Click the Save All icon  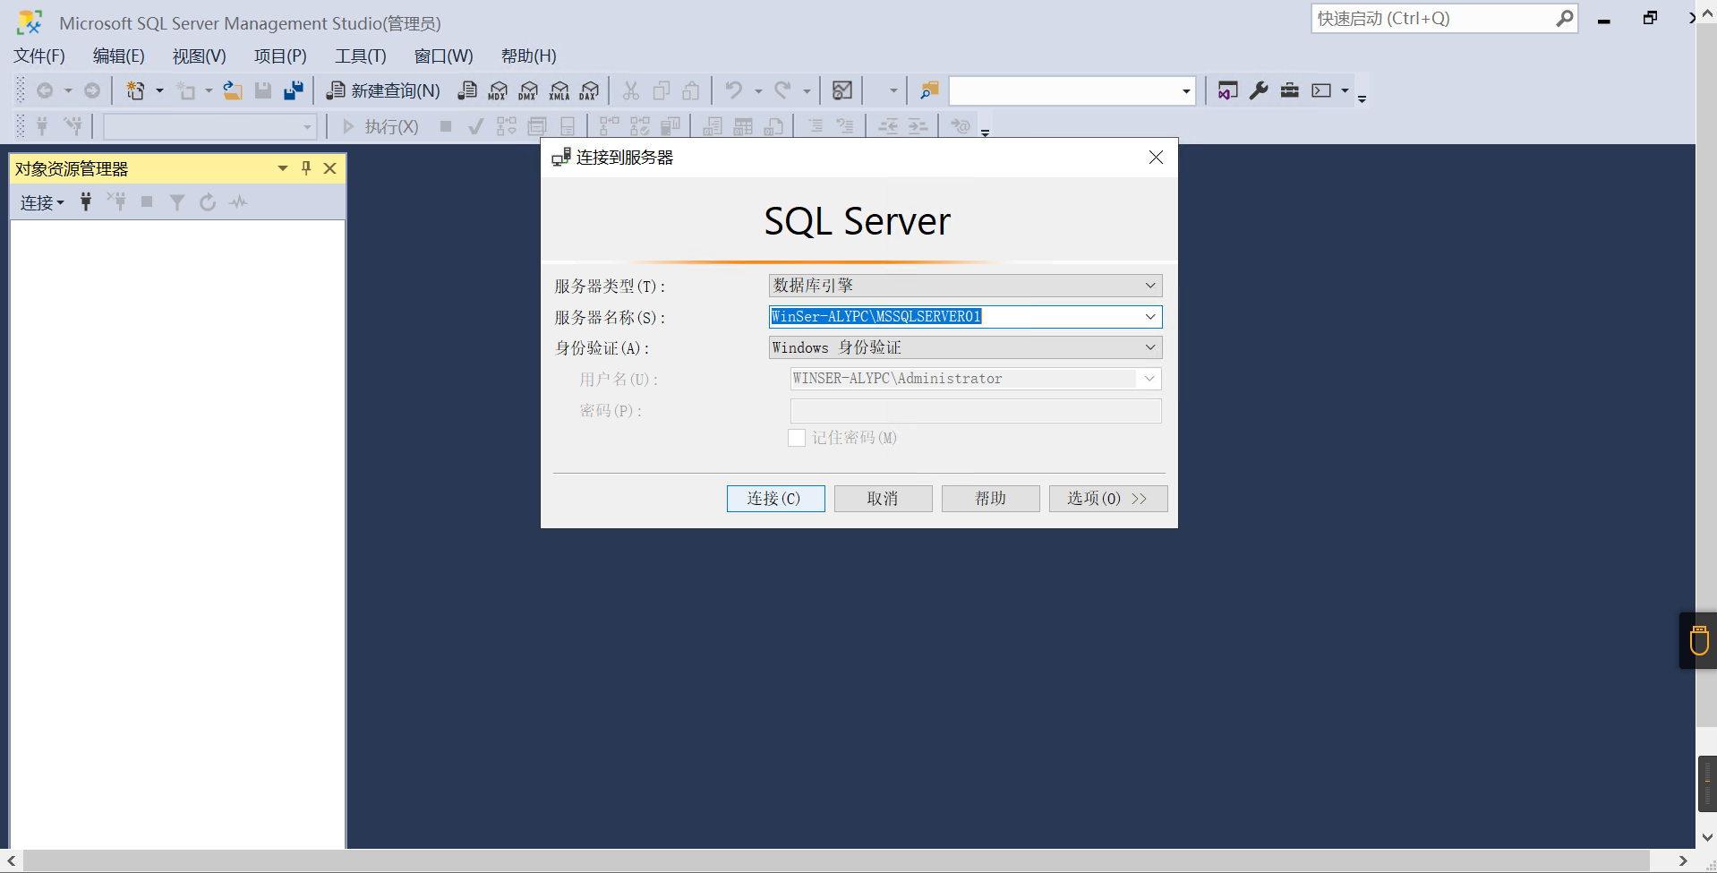click(x=294, y=90)
